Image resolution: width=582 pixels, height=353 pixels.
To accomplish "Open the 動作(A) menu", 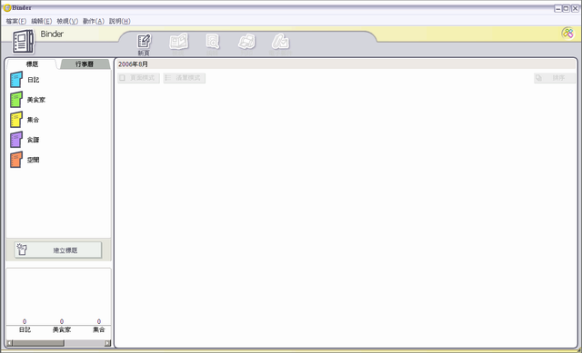I will click(x=93, y=21).
